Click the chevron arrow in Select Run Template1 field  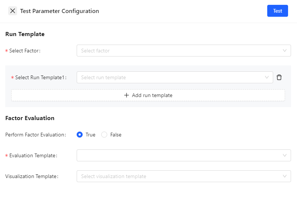pos(267,77)
